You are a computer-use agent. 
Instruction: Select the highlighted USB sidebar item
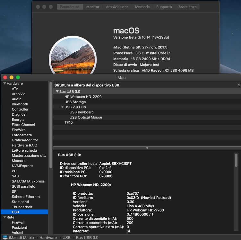[x=24, y=212]
